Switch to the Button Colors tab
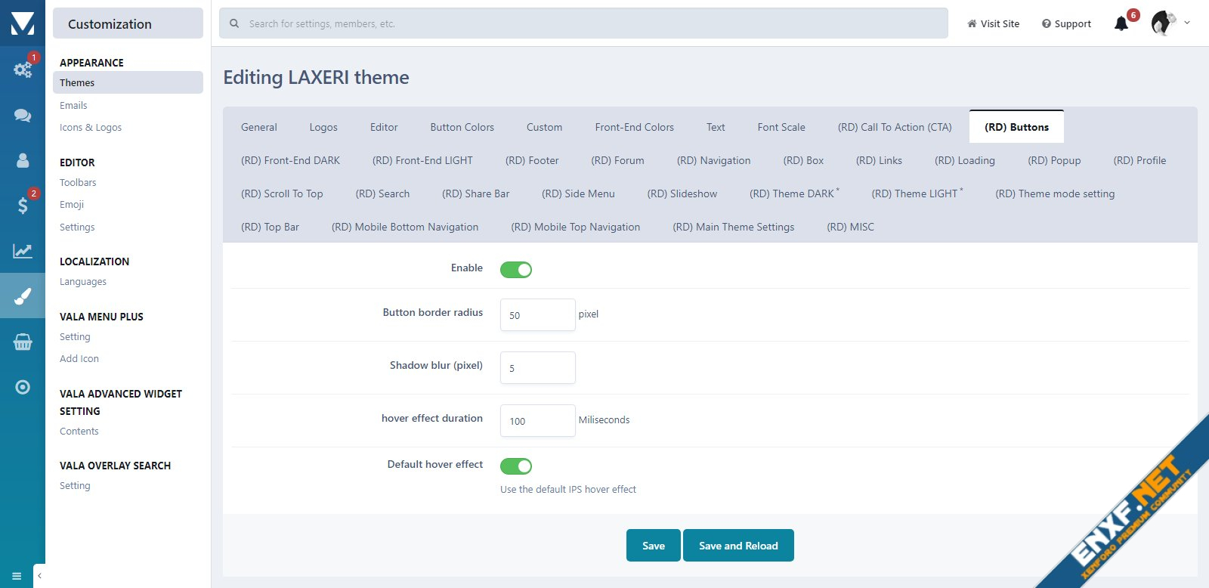 tap(462, 127)
